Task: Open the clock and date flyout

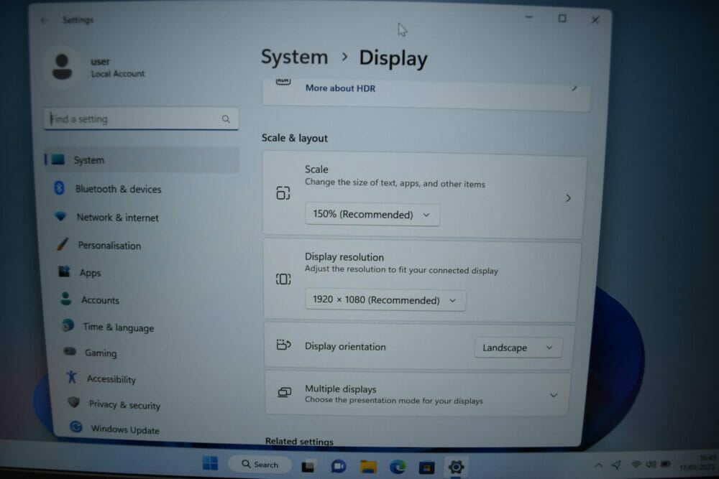Action: [x=698, y=462]
